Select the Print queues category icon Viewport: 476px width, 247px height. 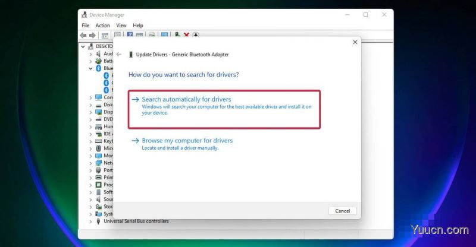click(98, 178)
